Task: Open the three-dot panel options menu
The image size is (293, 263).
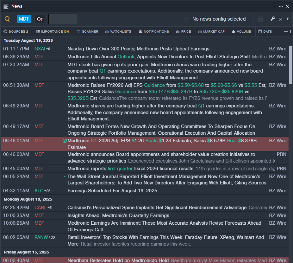Action: pos(281,6)
